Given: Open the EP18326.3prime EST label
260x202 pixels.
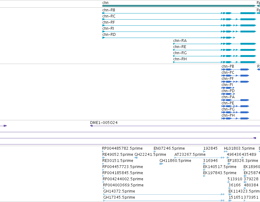Looking at the screenshot, I should [243, 161].
